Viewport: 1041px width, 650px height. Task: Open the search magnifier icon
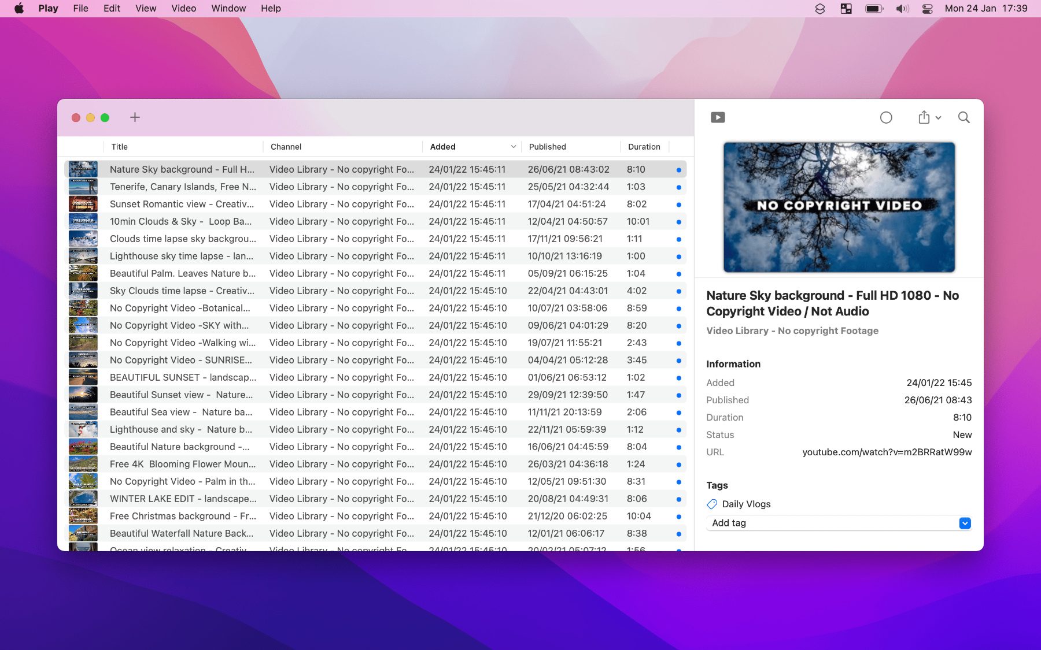tap(964, 117)
